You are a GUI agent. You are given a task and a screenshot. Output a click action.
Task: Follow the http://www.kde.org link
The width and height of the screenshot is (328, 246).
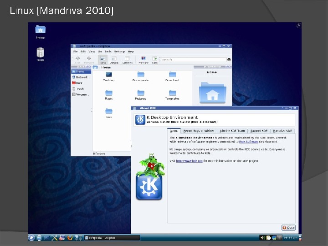(189, 161)
